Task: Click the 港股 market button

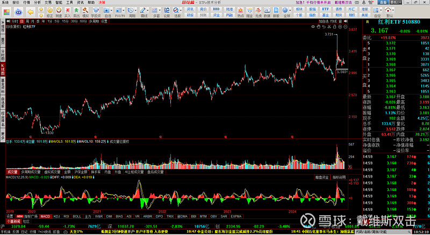Action: pyautogui.click(x=365, y=9)
